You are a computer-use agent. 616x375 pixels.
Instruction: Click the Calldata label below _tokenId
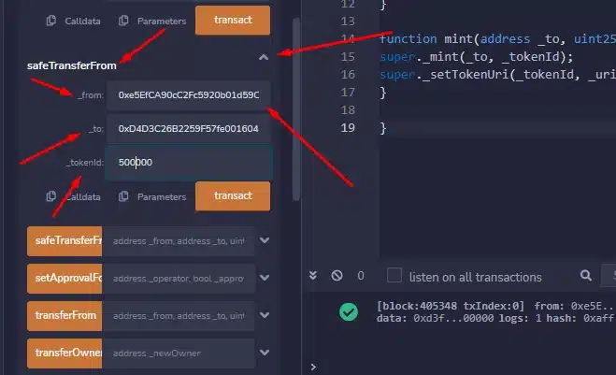coord(82,197)
